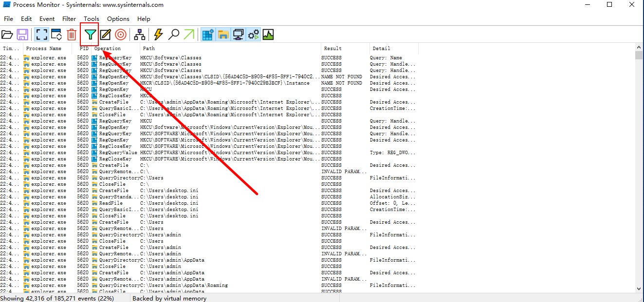644x302 pixels.
Task: Toggle process and thread activity gears icon
Action: pos(254,35)
